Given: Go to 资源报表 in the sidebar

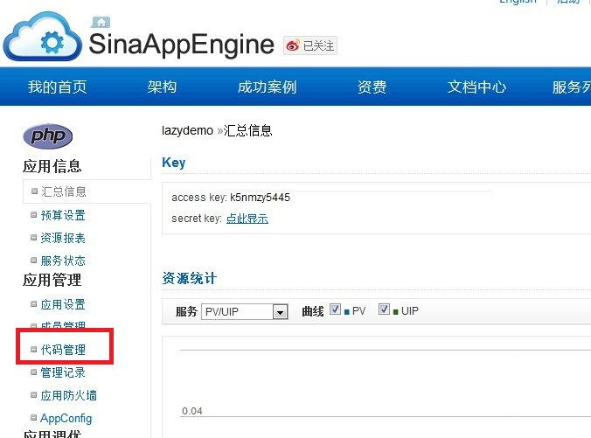Looking at the screenshot, I should (x=63, y=238).
